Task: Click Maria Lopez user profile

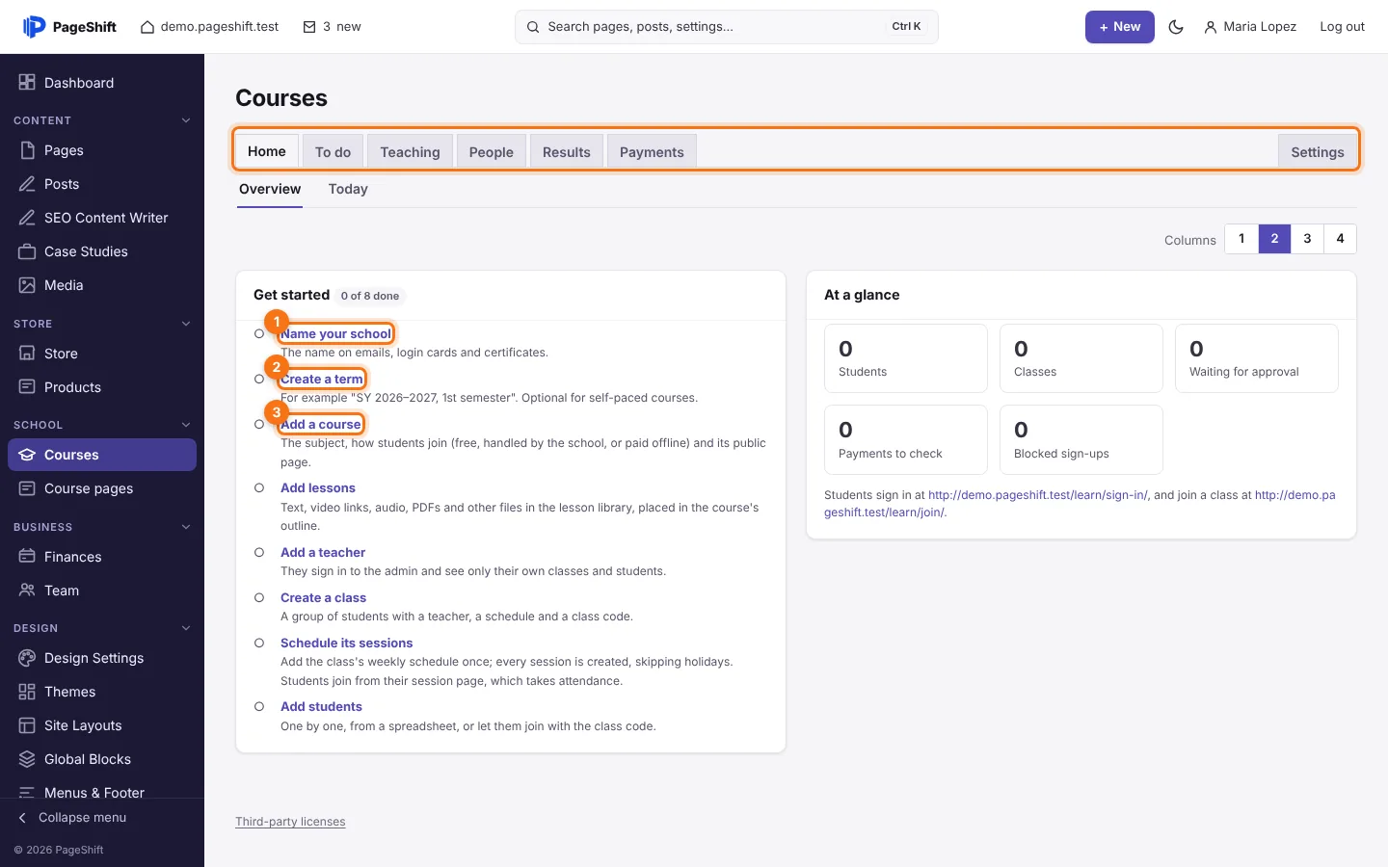Action: [1250, 27]
